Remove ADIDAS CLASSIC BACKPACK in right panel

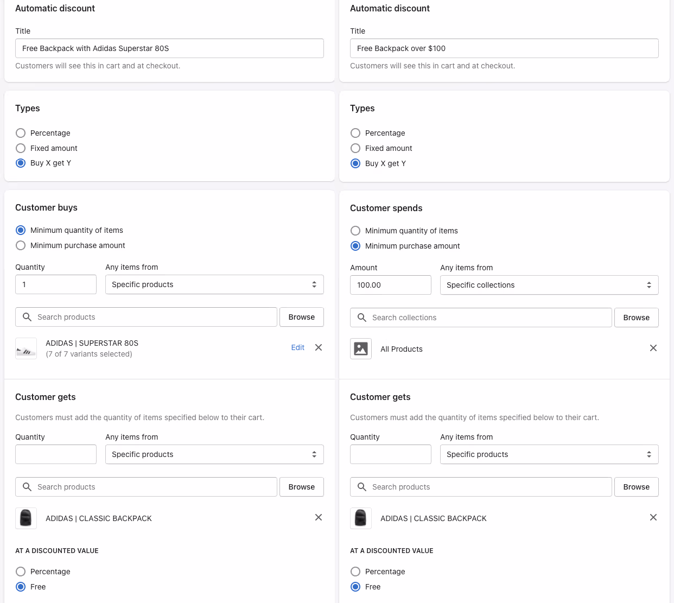[653, 517]
